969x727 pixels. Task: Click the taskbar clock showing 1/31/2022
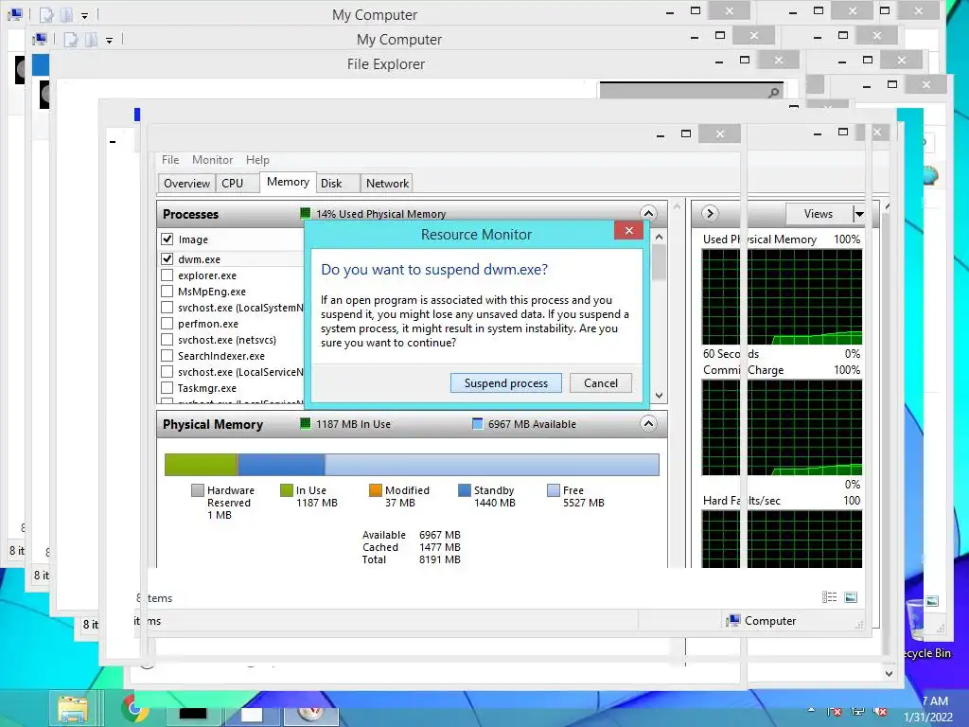click(927, 709)
